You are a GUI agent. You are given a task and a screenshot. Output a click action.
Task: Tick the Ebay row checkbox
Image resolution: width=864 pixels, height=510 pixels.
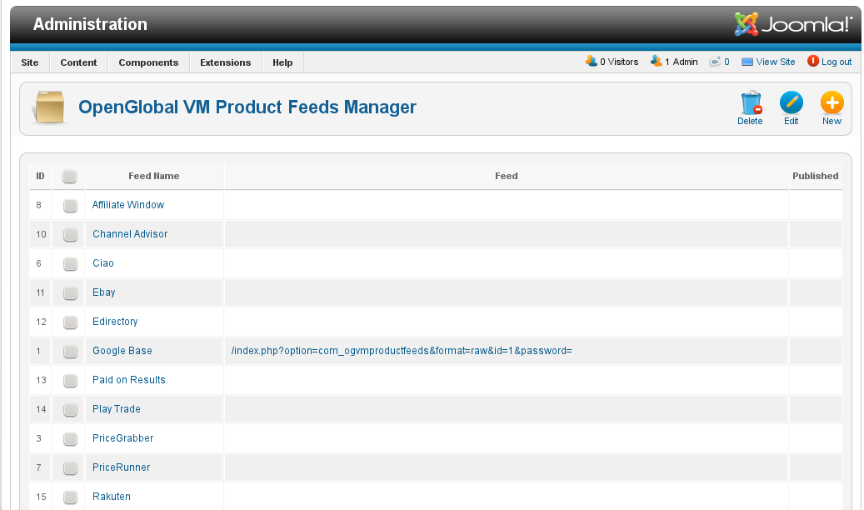tap(70, 293)
